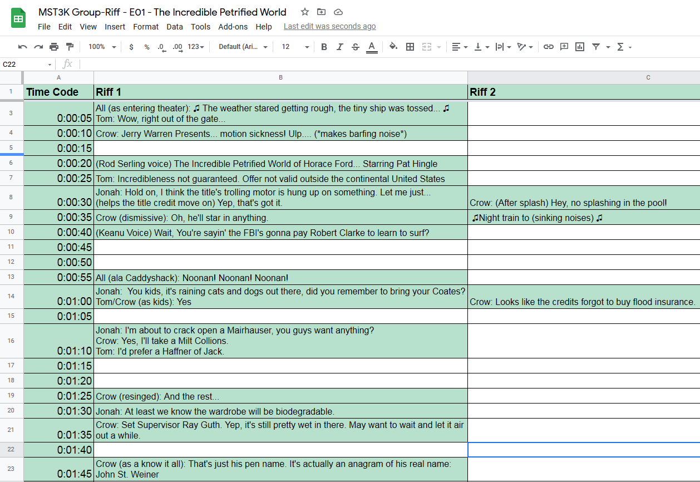Viewport: 700px width, 482px height.
Task: Click into the formula bar
Action: tap(390, 65)
